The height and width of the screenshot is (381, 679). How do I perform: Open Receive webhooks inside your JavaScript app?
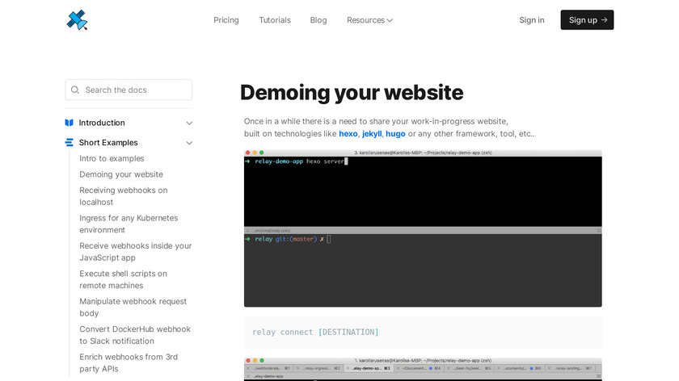pos(136,251)
